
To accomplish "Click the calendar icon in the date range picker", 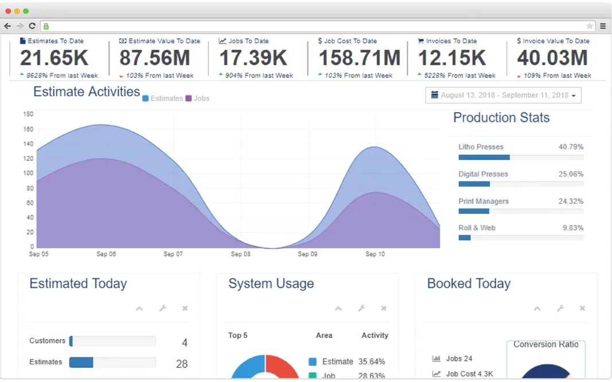I will 434,95.
